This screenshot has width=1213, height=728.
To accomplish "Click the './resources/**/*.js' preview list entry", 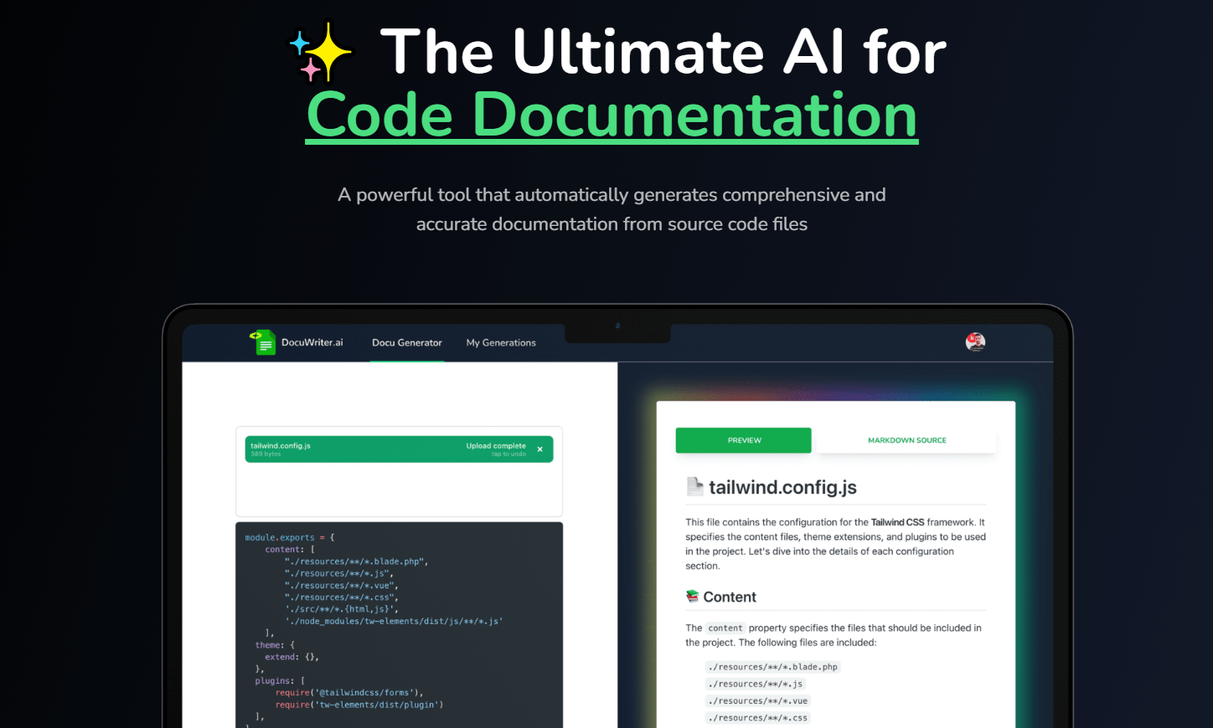I will click(x=756, y=684).
